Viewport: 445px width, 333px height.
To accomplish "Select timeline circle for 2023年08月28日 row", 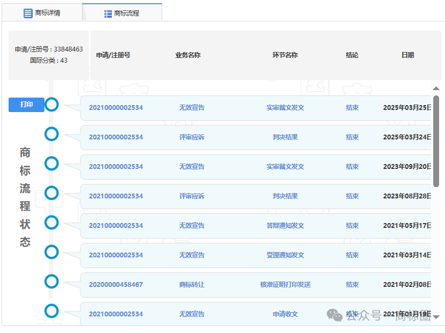I will coord(51,193).
